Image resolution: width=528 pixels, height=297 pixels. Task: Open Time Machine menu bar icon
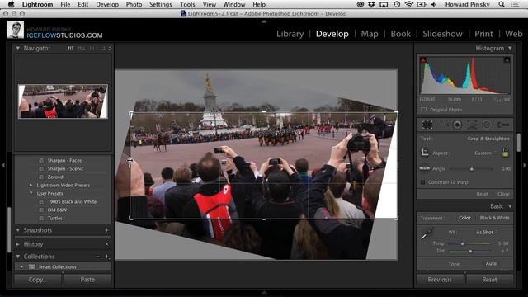(397, 4)
